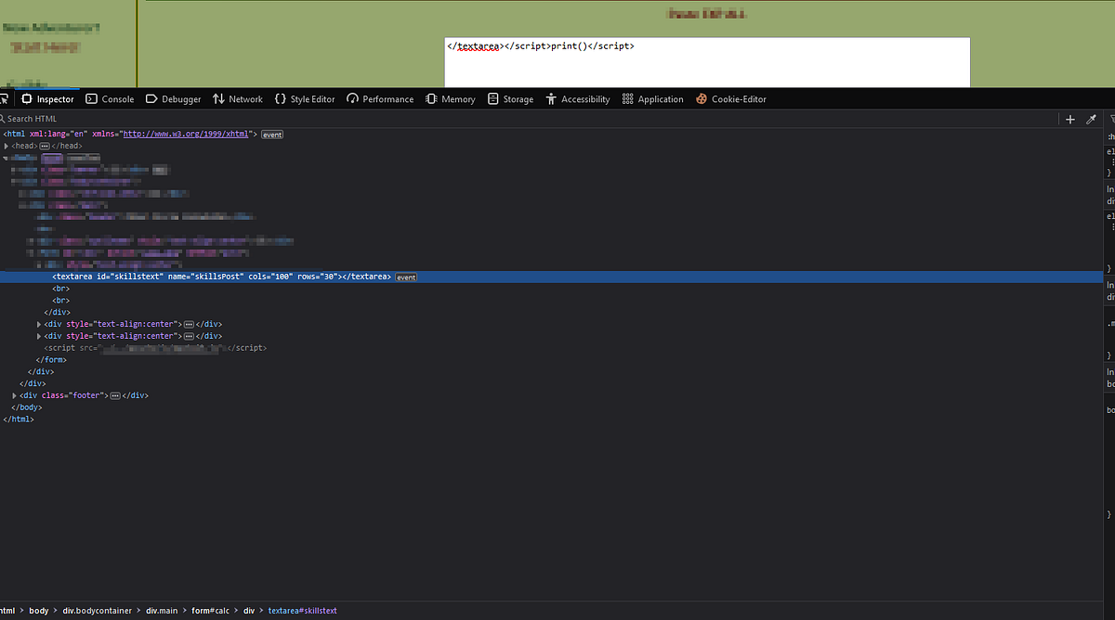Screen dimensions: 1115x620
Task: Click div.main breadcrumb
Action: pyautogui.click(x=163, y=611)
